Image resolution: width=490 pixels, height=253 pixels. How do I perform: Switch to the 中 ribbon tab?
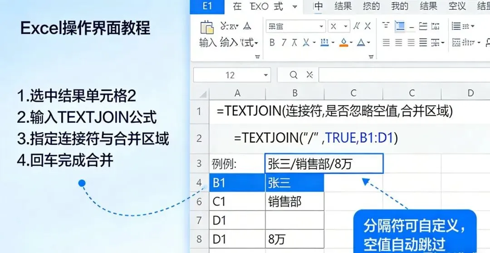318,6
